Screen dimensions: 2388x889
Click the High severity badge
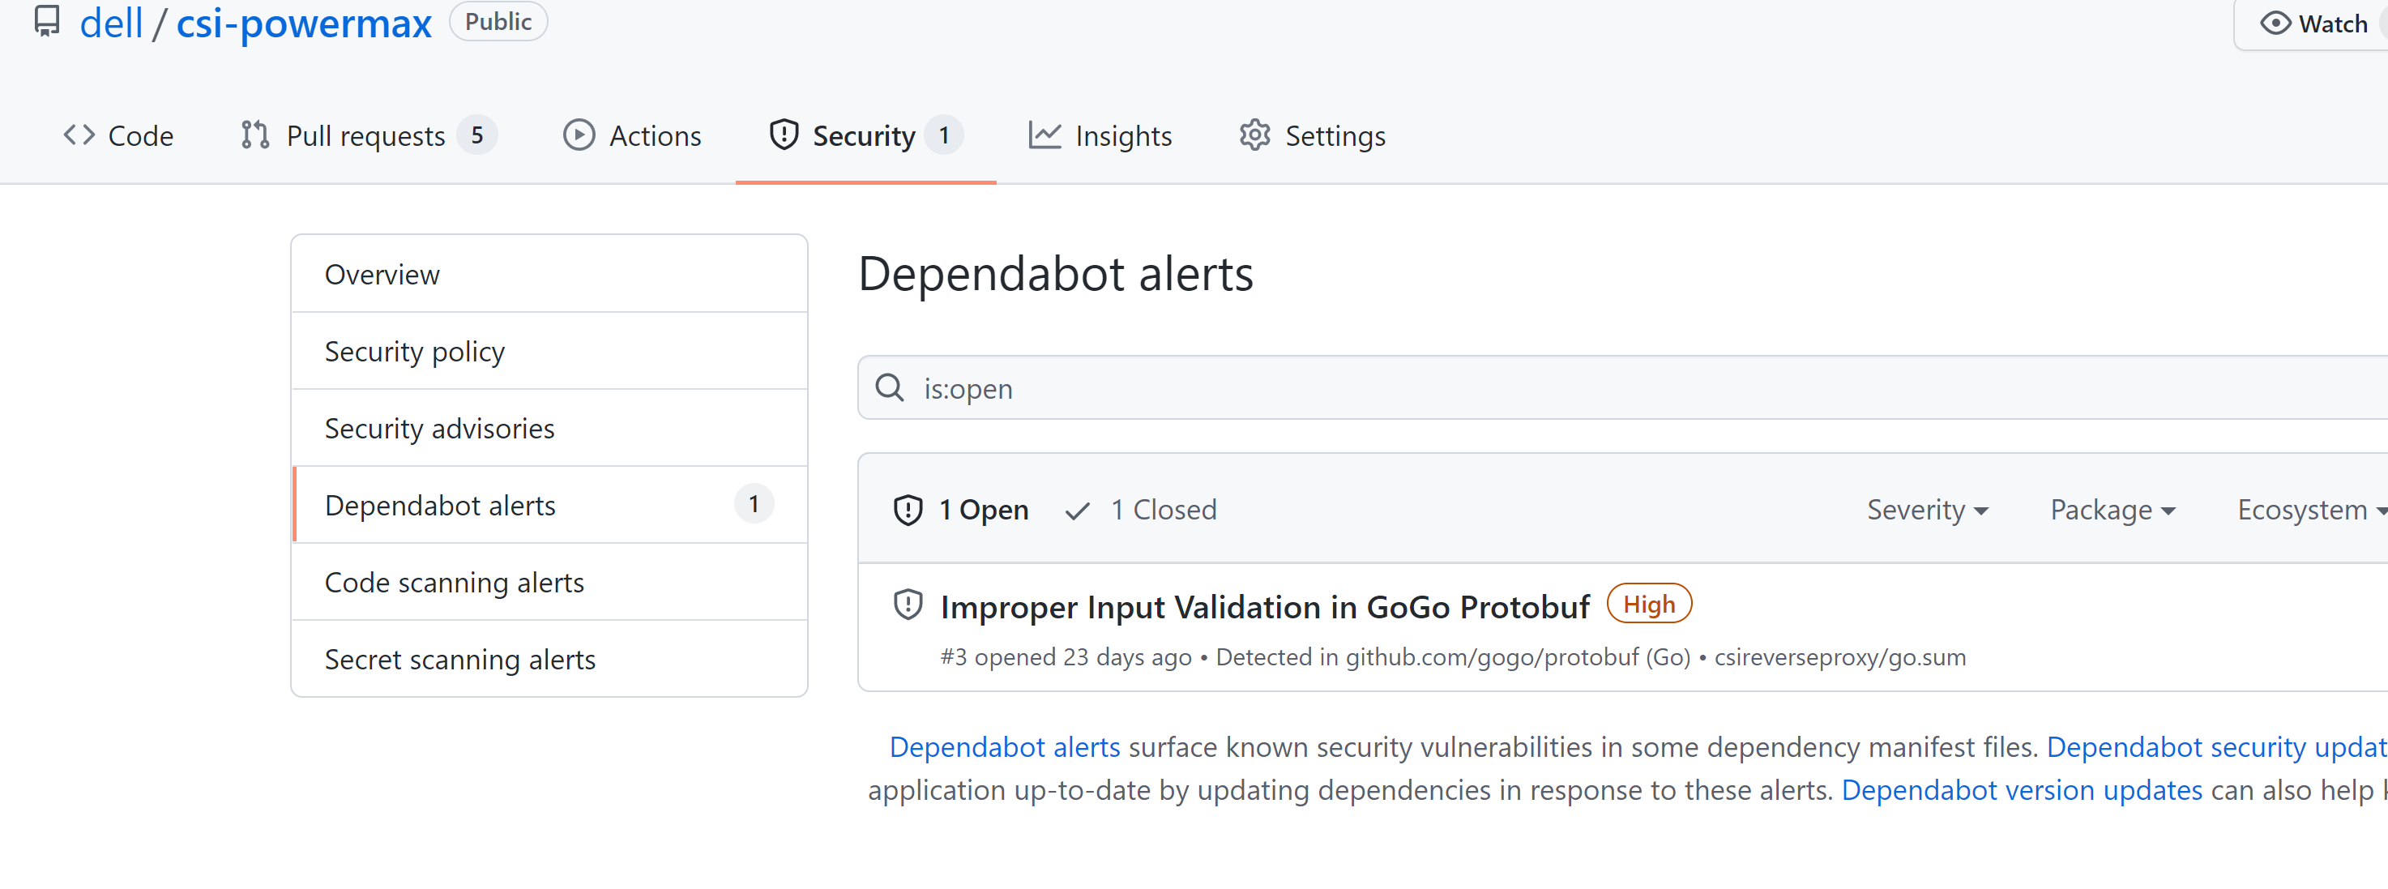pyautogui.click(x=1648, y=603)
